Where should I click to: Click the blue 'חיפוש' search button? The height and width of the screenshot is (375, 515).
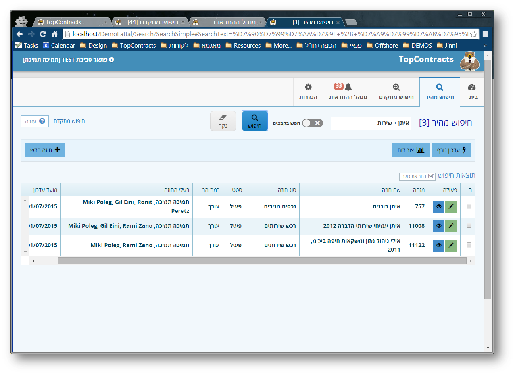(x=254, y=121)
